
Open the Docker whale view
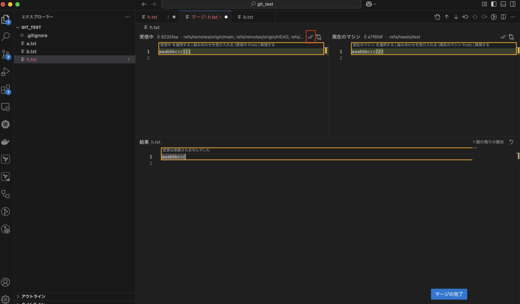coord(6,142)
